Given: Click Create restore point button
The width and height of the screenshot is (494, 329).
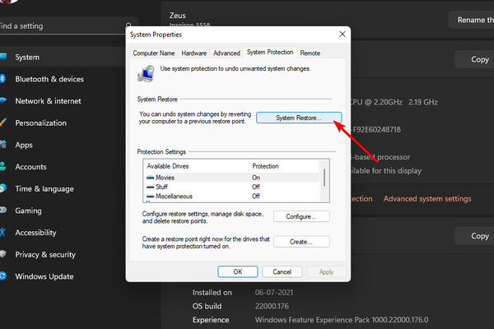Looking at the screenshot, I should coord(301,242).
